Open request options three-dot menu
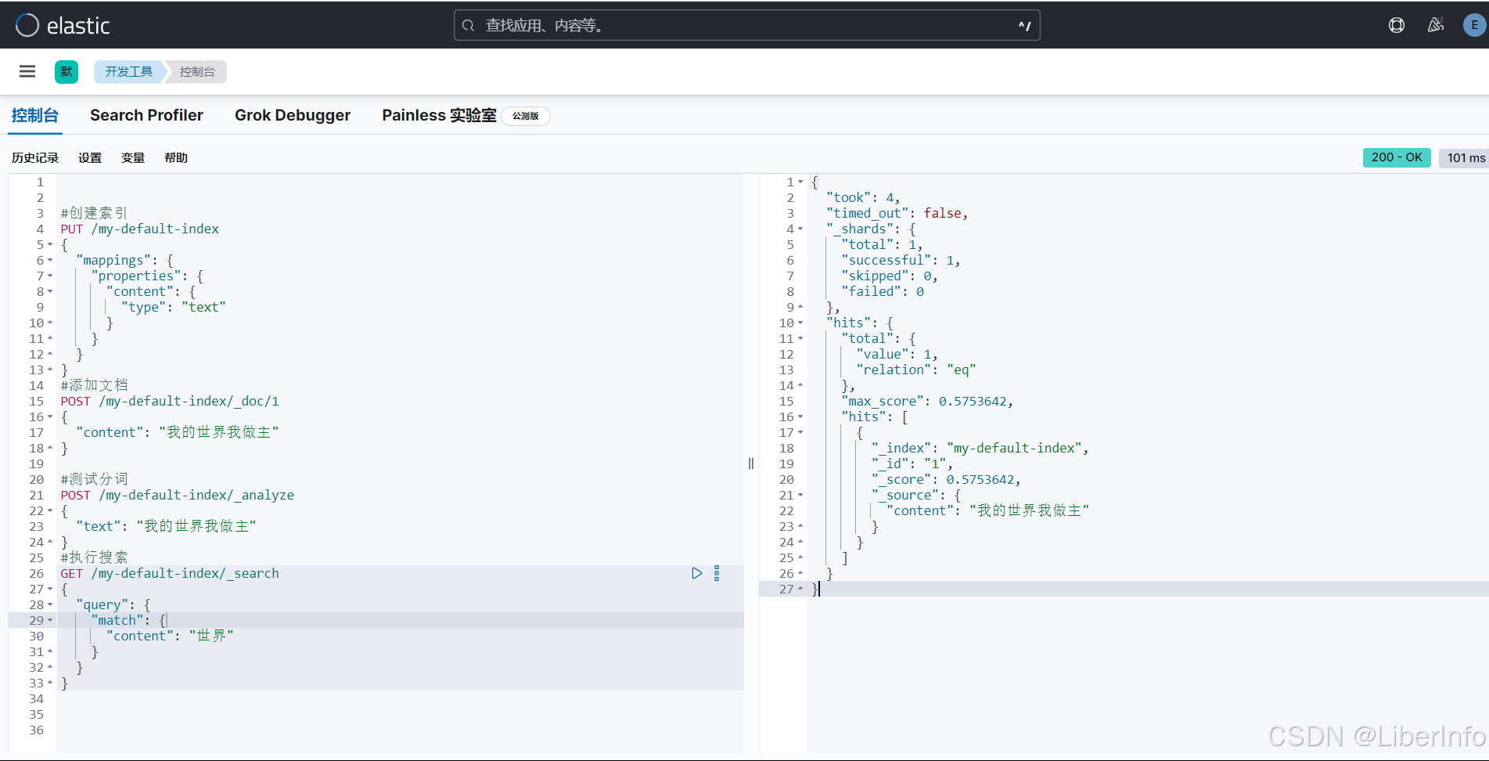 tap(717, 573)
